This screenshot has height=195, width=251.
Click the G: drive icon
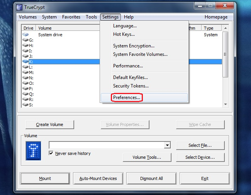pos(25,40)
